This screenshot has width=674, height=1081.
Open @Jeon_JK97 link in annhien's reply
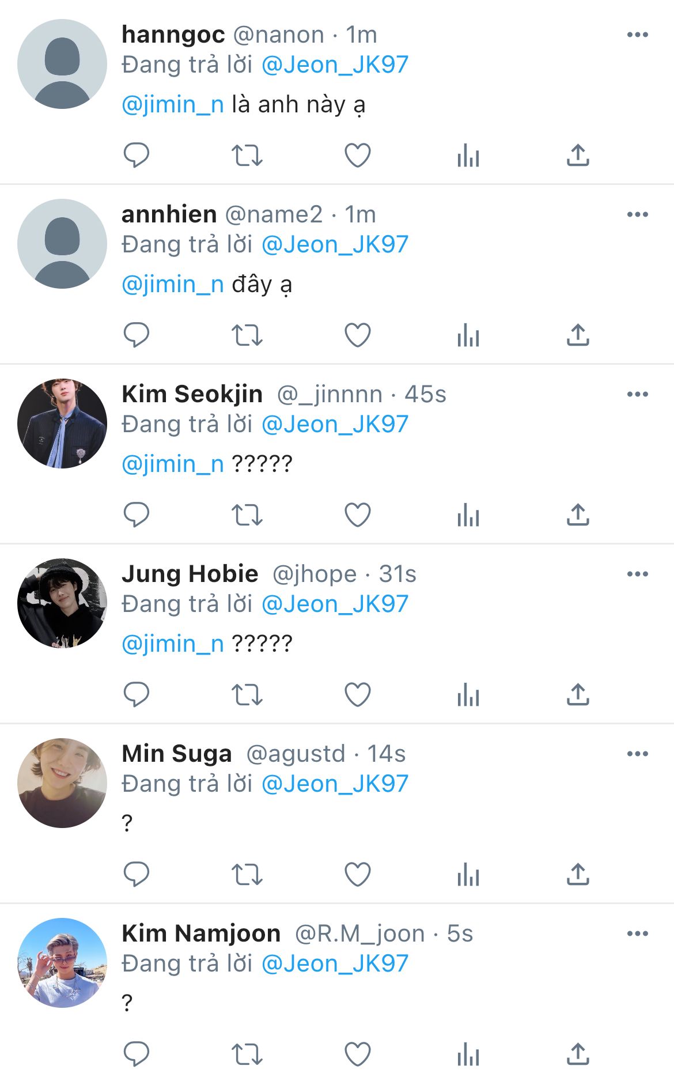tap(335, 244)
